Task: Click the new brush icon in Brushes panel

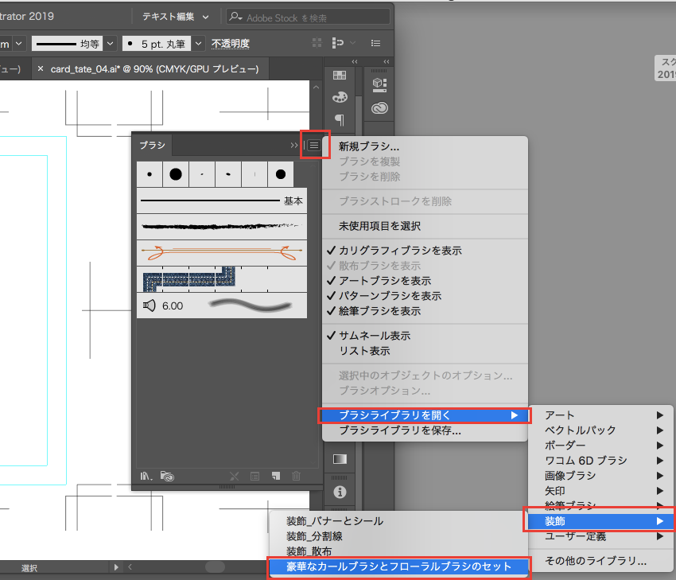Action: (x=275, y=476)
